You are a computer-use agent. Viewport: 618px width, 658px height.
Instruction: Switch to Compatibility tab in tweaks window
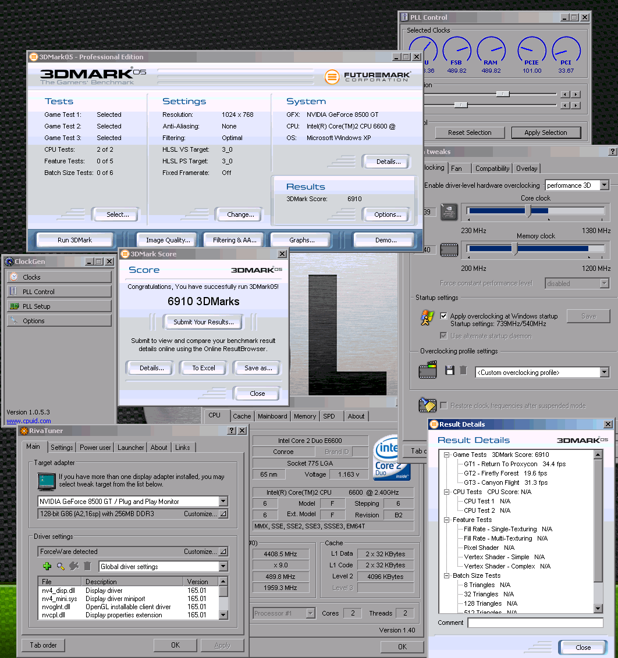click(492, 168)
